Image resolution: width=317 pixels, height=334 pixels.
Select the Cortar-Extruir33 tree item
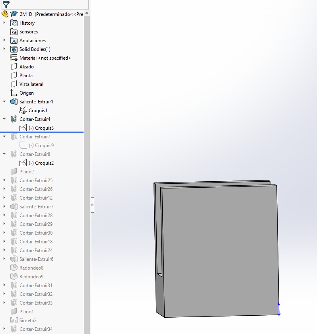(36, 303)
